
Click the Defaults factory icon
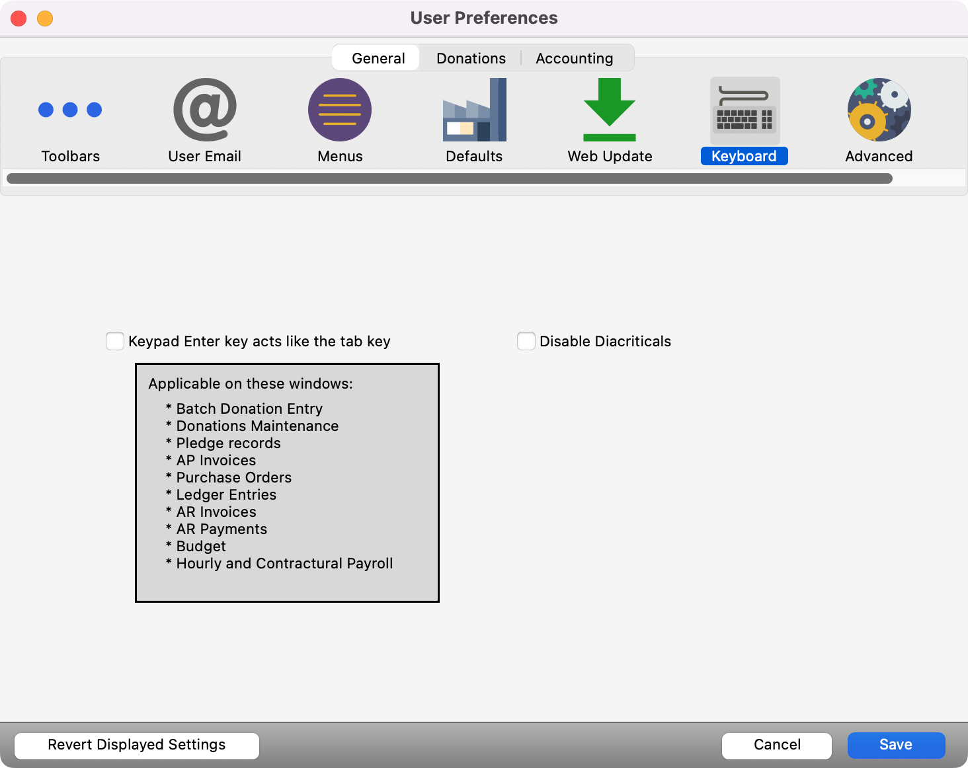click(x=475, y=110)
